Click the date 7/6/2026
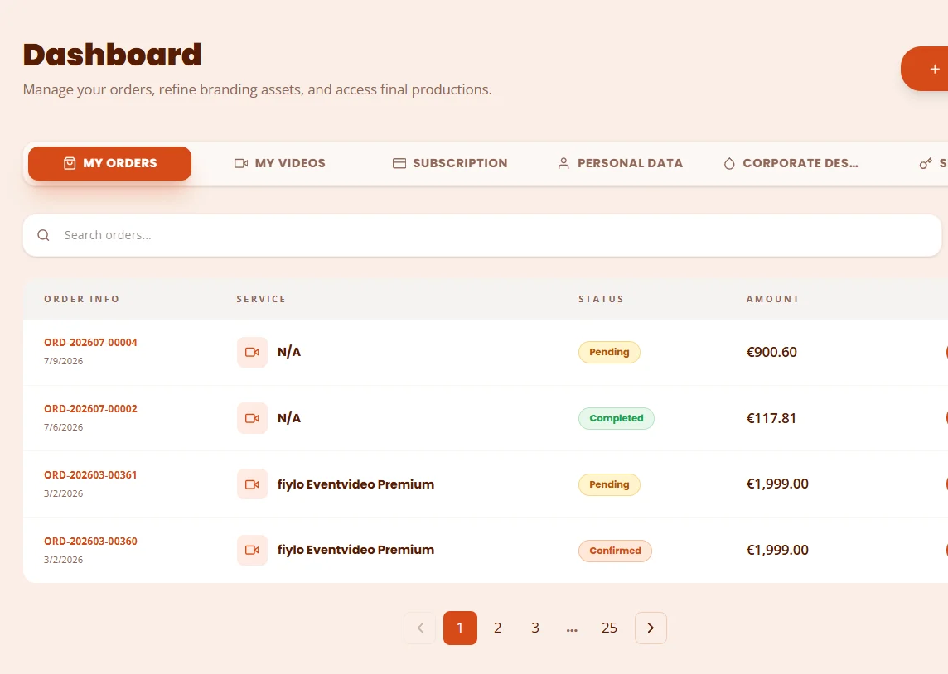This screenshot has width=948, height=674. 64,427
